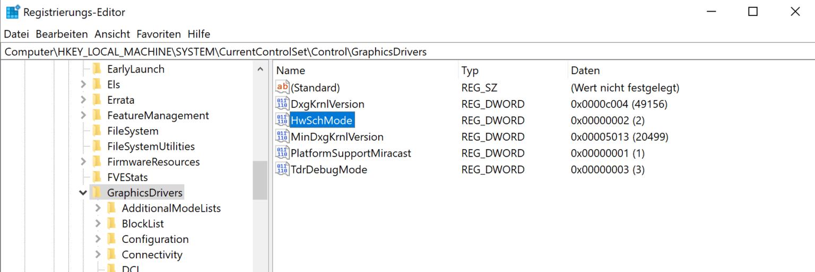Click the FirmwareResources folder icon
This screenshot has width=815, height=272.
pyautogui.click(x=97, y=161)
